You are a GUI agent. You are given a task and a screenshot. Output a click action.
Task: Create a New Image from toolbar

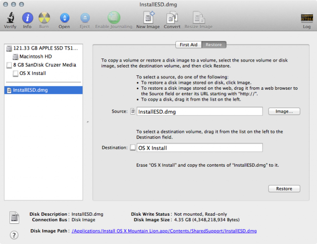pyautogui.click(x=149, y=17)
